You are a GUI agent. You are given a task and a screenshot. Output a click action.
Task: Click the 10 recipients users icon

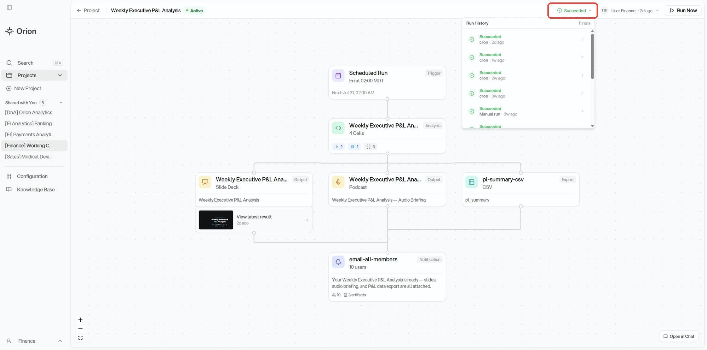point(334,295)
